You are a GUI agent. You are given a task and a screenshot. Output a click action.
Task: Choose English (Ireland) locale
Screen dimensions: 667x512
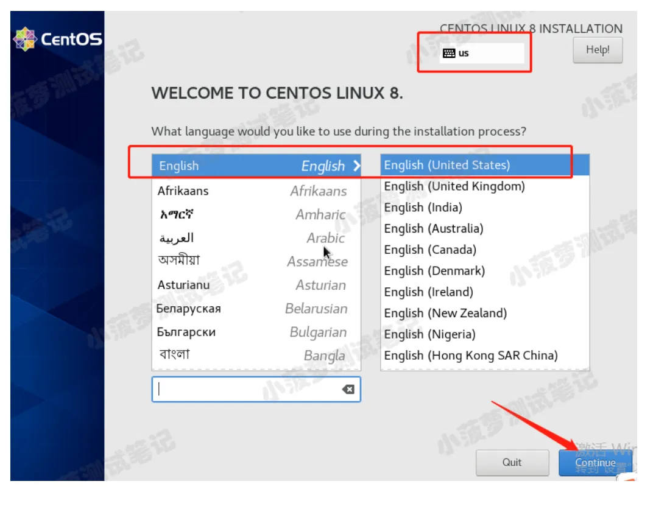485,292
